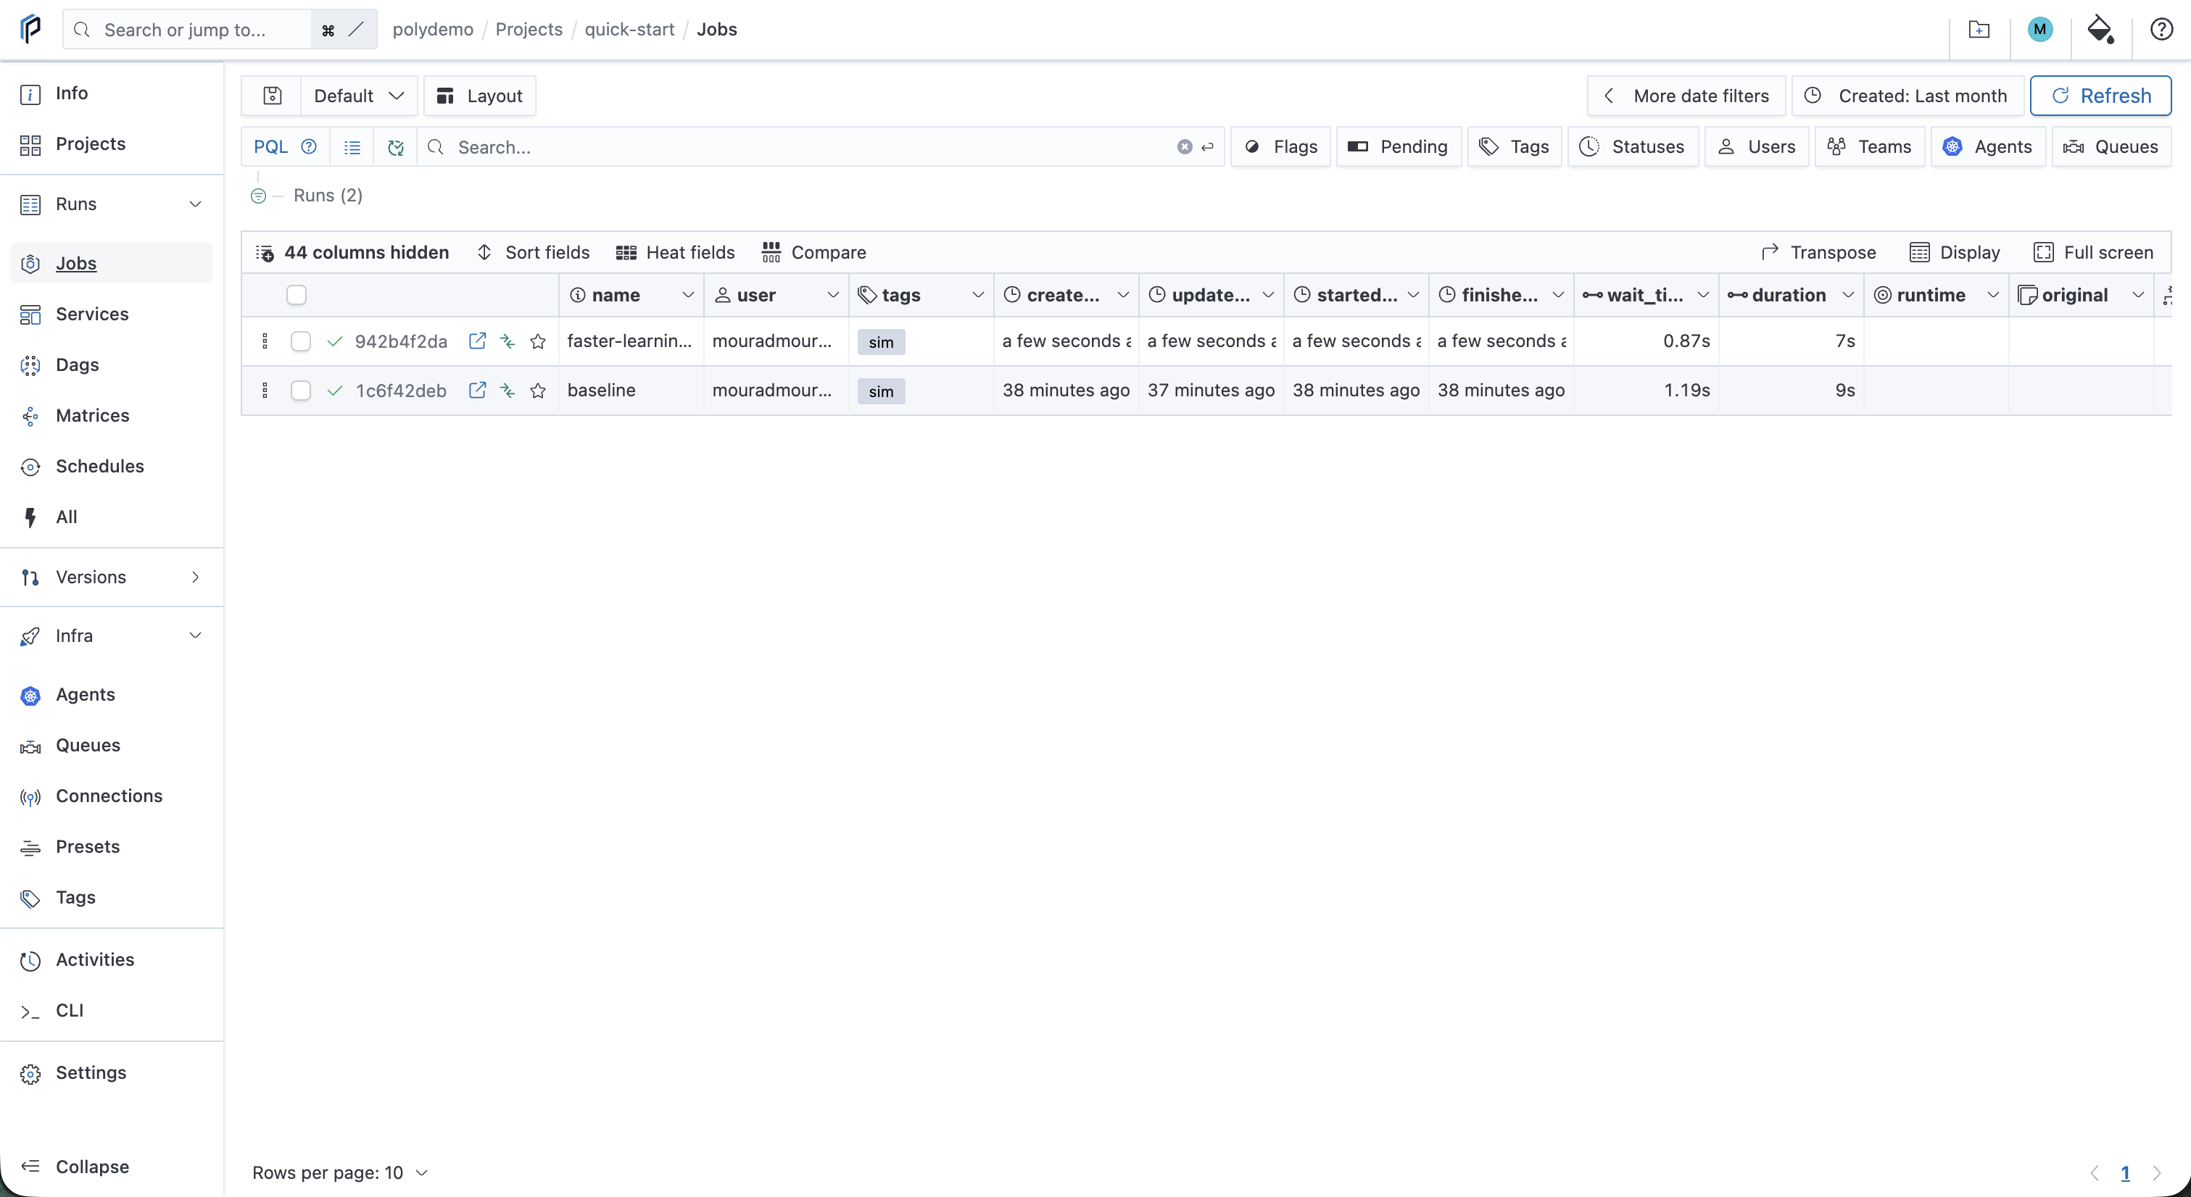Open the user column dropdown

click(x=833, y=295)
